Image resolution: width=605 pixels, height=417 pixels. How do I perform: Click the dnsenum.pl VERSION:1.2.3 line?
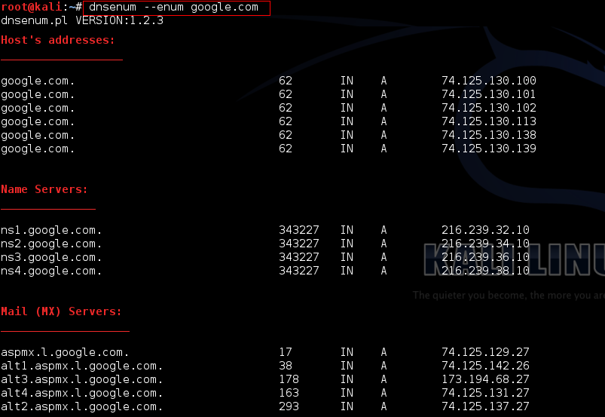point(82,20)
